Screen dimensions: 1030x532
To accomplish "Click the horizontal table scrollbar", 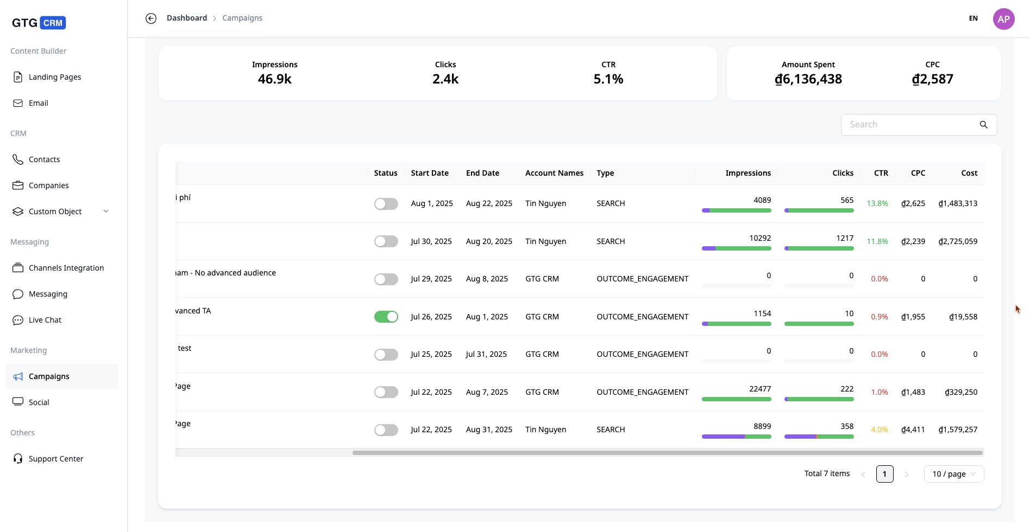I will coord(668,453).
